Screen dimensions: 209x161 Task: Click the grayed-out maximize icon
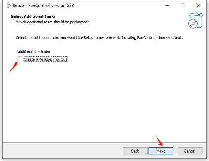pyautogui.click(x=182, y=6)
